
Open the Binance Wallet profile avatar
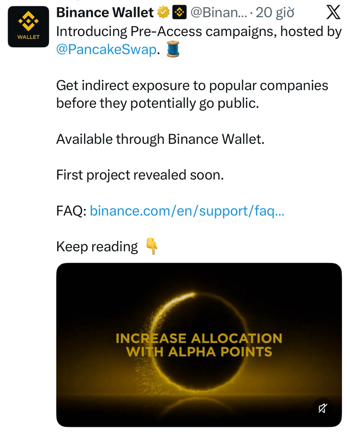(x=28, y=27)
